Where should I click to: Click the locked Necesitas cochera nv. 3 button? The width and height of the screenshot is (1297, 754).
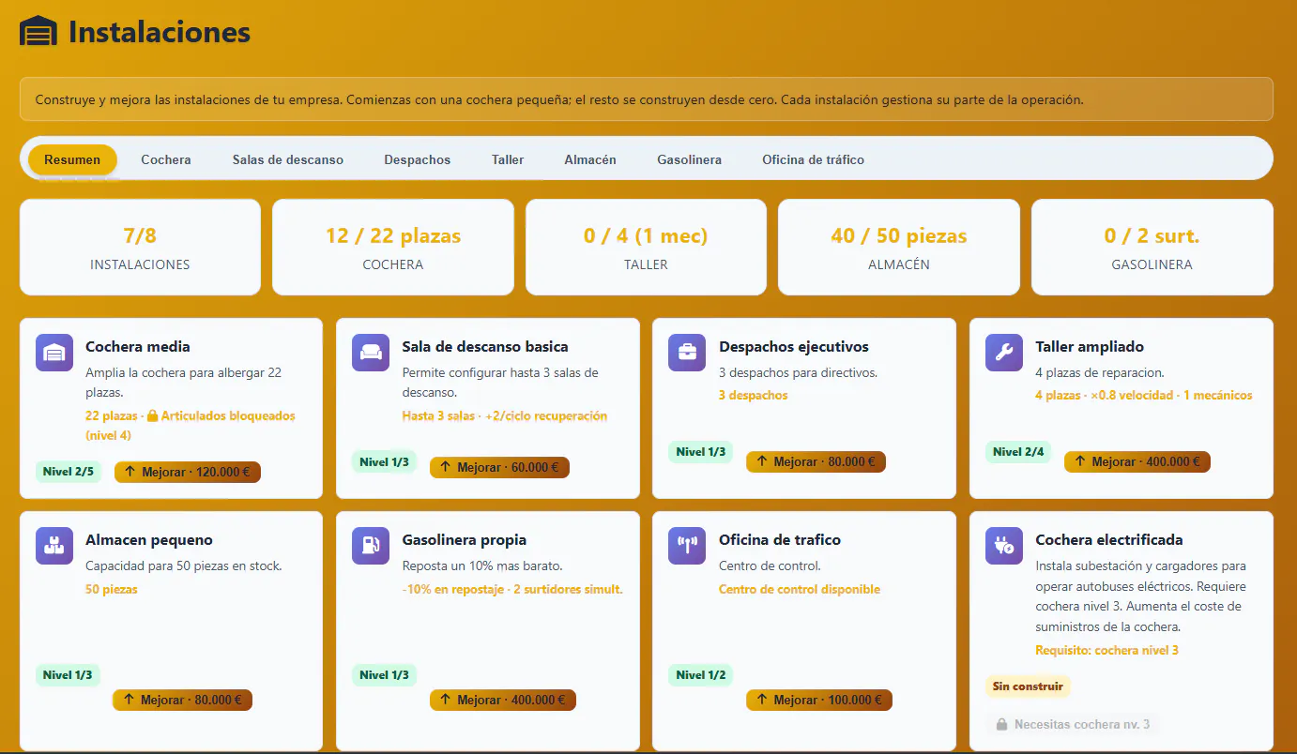(1072, 724)
